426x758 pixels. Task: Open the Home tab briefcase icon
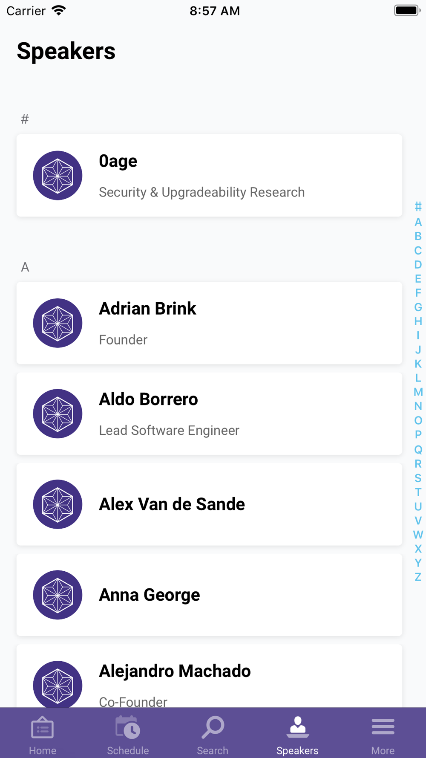(42, 728)
